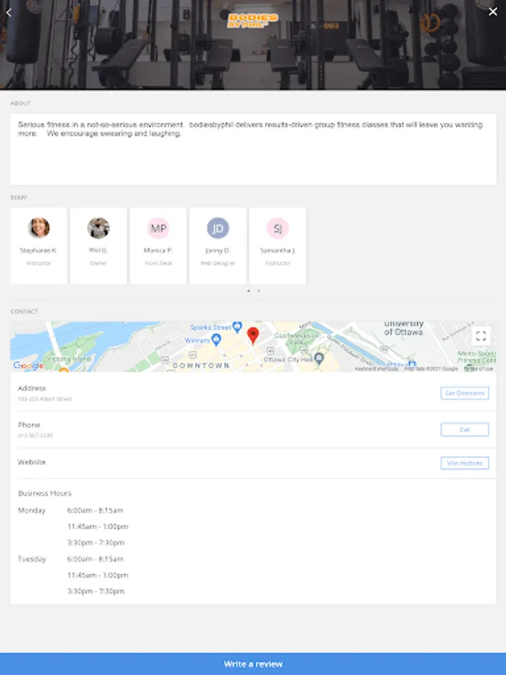The height and width of the screenshot is (675, 506).
Task: Click the Get Directions button
Action: pyautogui.click(x=465, y=393)
